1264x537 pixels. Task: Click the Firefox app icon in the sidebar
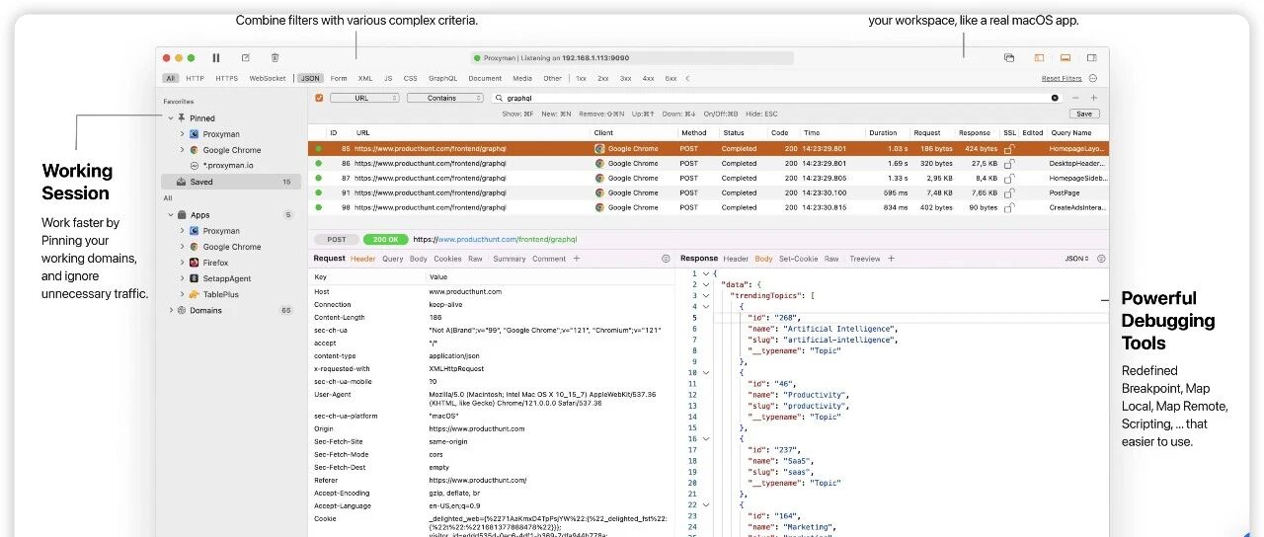click(195, 263)
